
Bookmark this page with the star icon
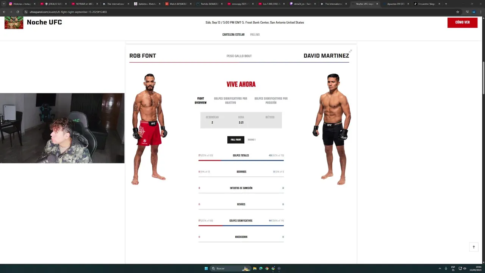(458, 12)
